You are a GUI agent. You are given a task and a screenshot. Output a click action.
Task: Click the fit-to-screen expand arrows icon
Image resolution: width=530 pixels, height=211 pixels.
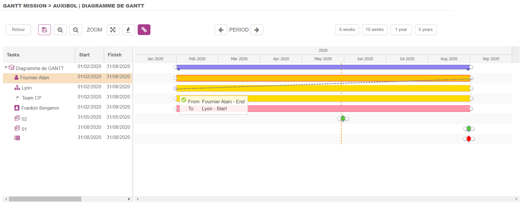pos(113,30)
